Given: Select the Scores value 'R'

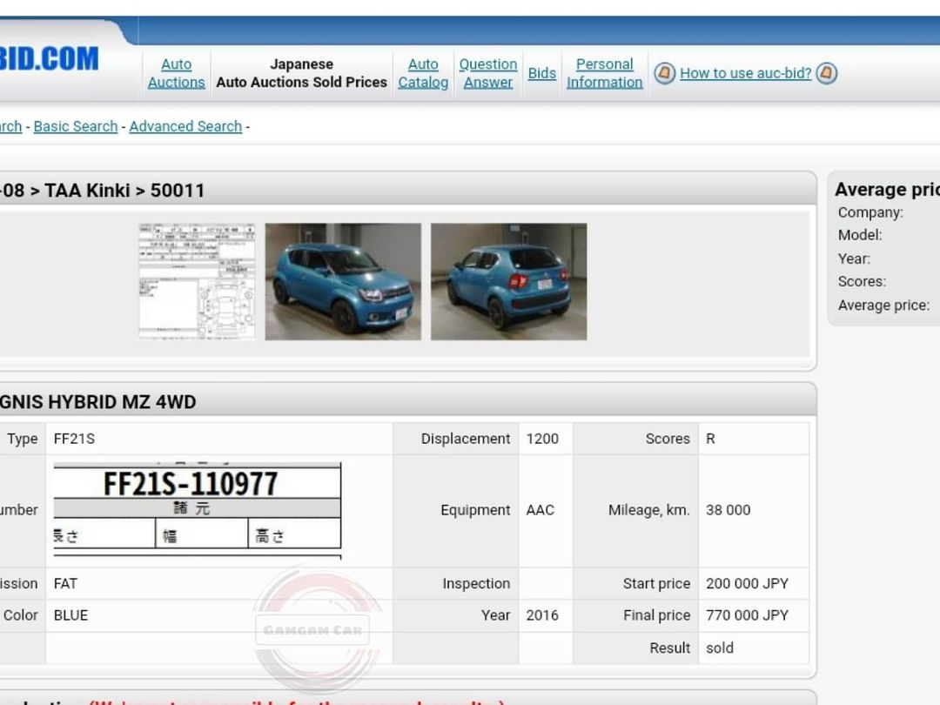Looking at the screenshot, I should point(710,439).
